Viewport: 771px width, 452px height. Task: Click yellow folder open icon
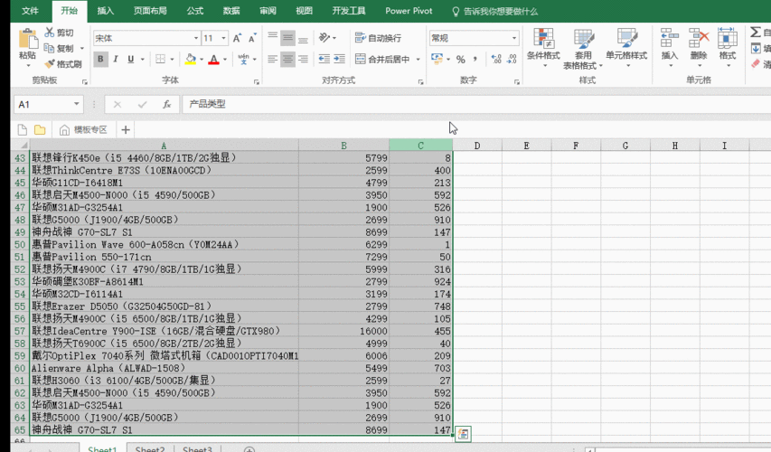point(40,130)
